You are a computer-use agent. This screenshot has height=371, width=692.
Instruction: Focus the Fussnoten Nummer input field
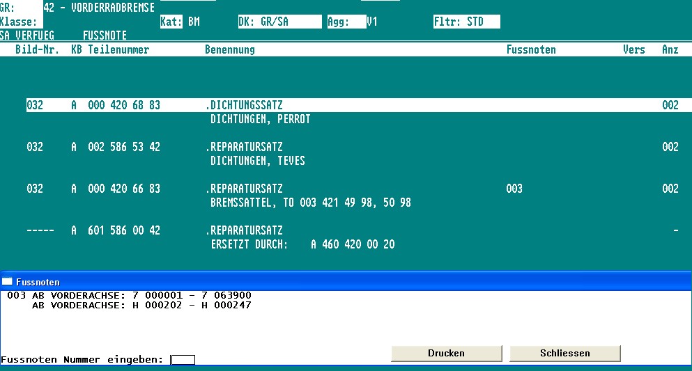click(183, 360)
